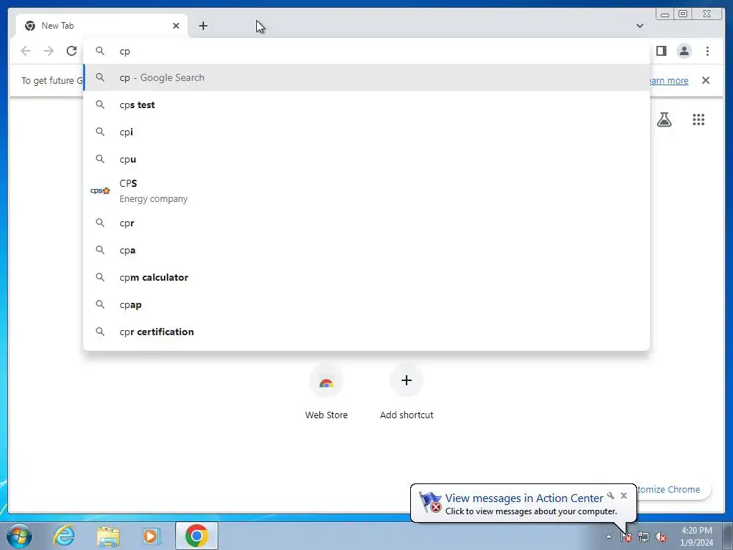Choose the 'cpap' suggestion
Image resolution: width=733 pixels, height=550 pixels.
coord(366,304)
